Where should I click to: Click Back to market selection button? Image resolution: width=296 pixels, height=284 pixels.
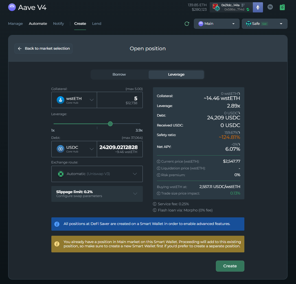pyautogui.click(x=43, y=49)
